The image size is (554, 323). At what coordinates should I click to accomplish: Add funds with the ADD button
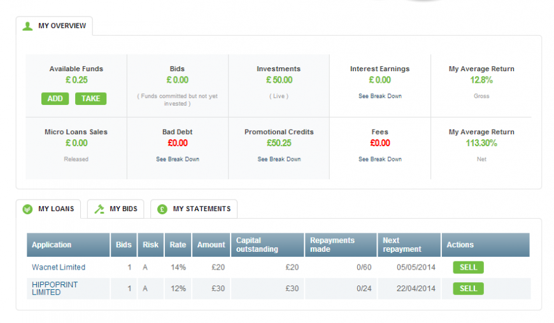(55, 99)
